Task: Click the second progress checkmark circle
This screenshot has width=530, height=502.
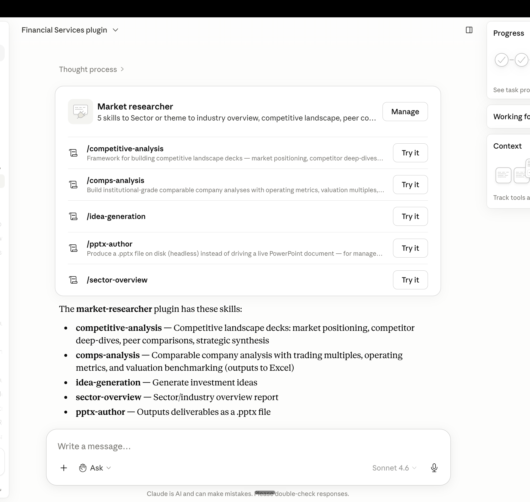Action: 521,60
